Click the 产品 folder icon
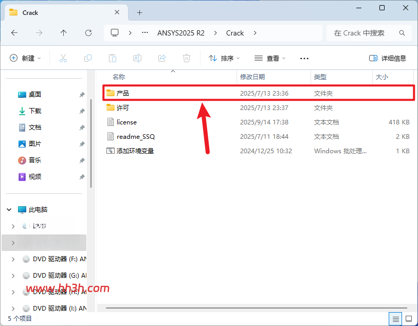 tap(111, 93)
